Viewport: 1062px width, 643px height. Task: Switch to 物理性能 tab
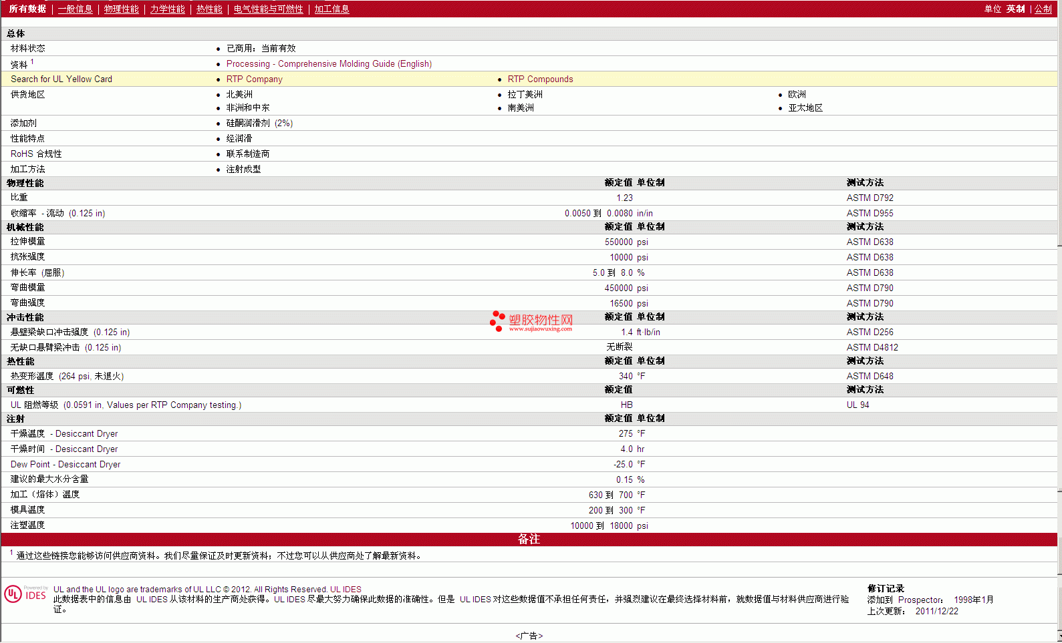[121, 9]
